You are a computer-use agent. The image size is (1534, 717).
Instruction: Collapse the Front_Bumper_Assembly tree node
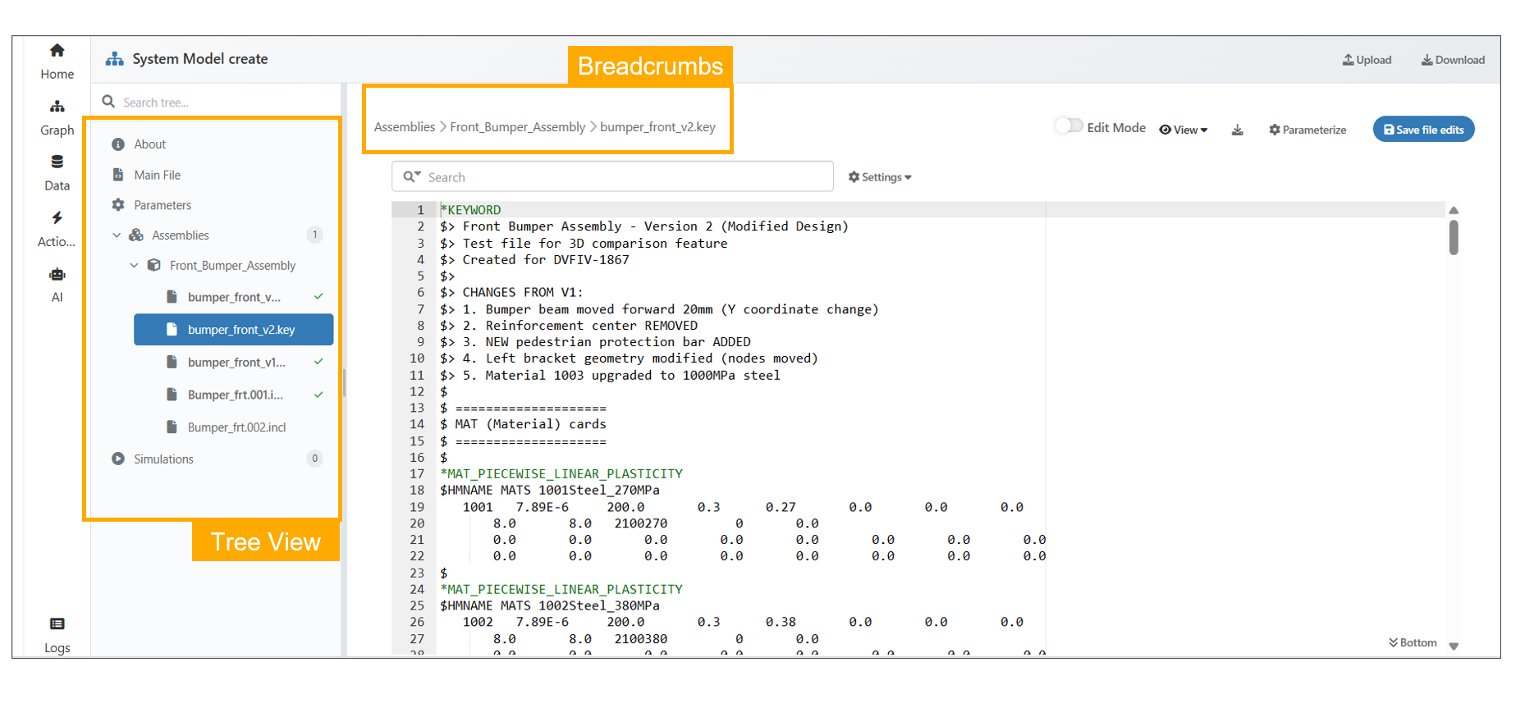click(x=134, y=266)
